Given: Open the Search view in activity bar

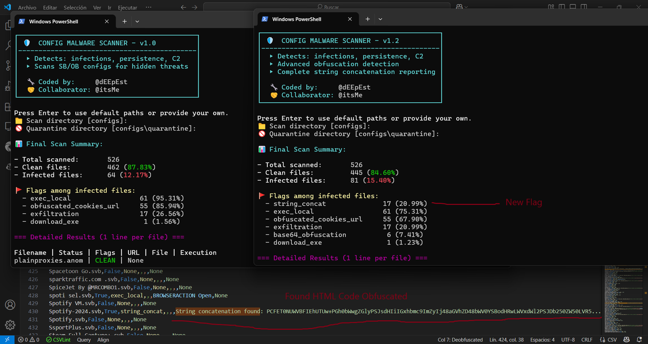Looking at the screenshot, I should click(8, 46).
